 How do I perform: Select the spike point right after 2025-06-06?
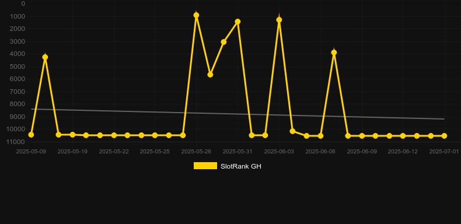334,52
